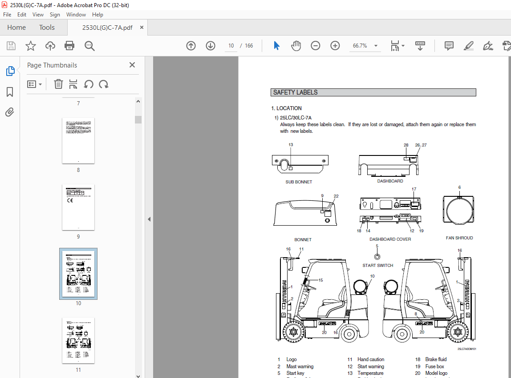Open Page Thumbnails sidebar icon
This screenshot has height=378, width=511.
tap(10, 71)
